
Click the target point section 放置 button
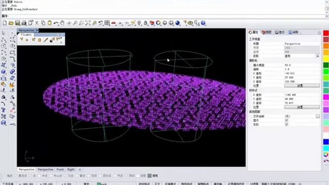pyautogui.click(x=302, y=107)
